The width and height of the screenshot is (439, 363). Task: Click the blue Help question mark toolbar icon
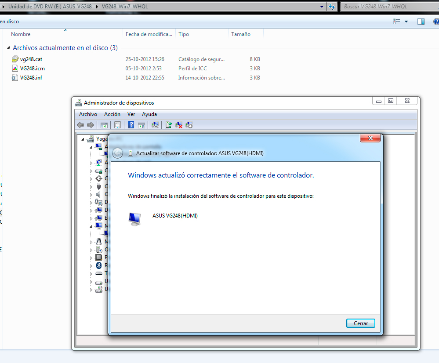(131, 125)
